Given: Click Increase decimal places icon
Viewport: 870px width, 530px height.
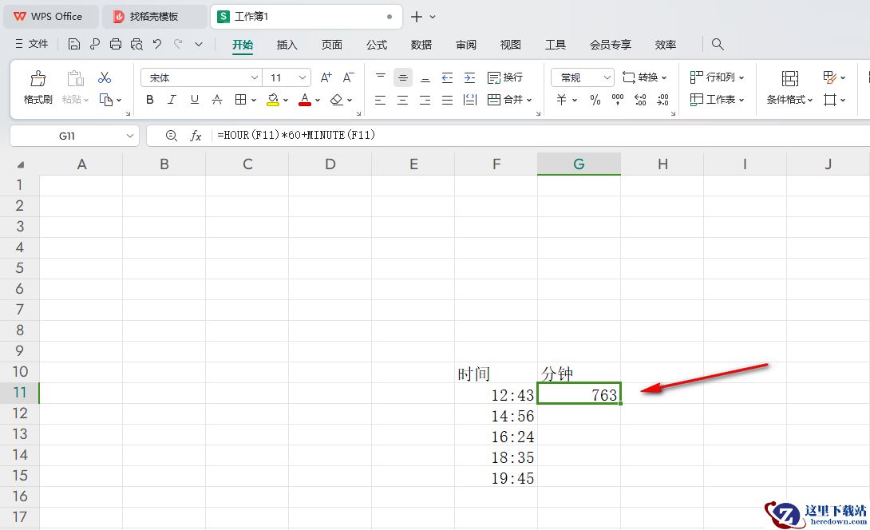Looking at the screenshot, I should pyautogui.click(x=640, y=100).
